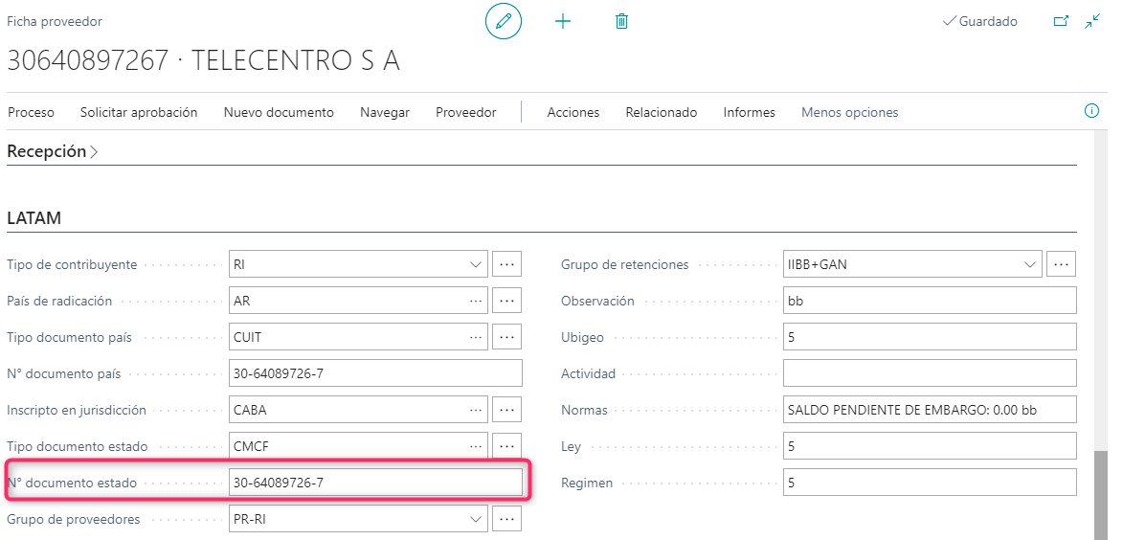Open Solicitar aprobación menu
The image size is (1123, 540).
click(139, 112)
